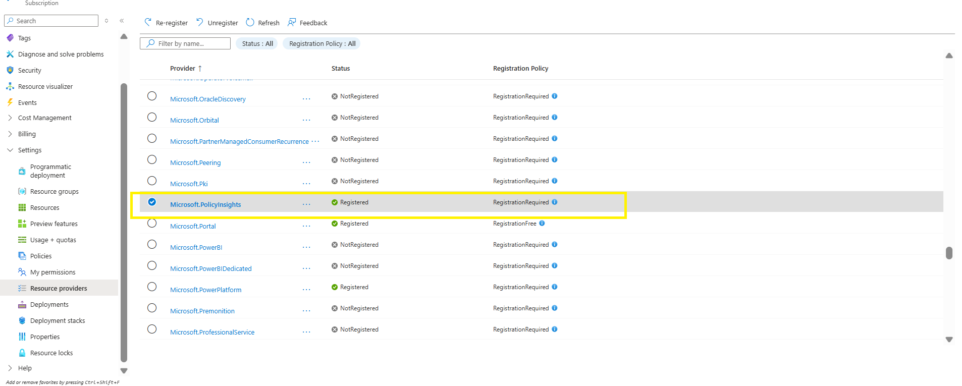
Task: Click the Deployments icon
Action: click(22, 304)
